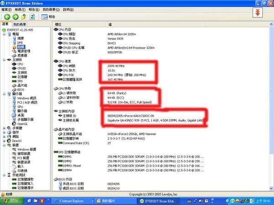Click the green Back arrow toolbar icon
The image size is (274, 205).
[x=7, y=17]
